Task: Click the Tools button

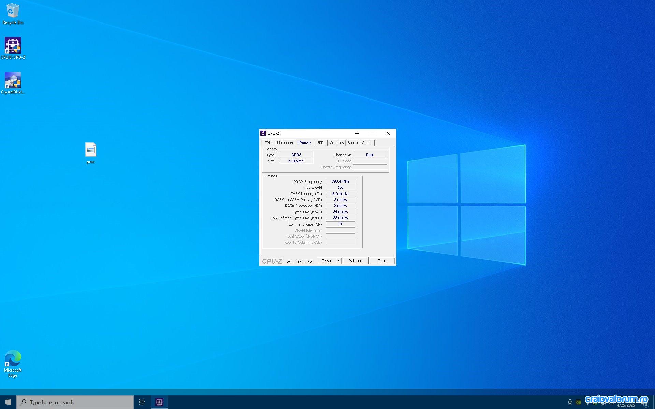Action: coord(326,261)
